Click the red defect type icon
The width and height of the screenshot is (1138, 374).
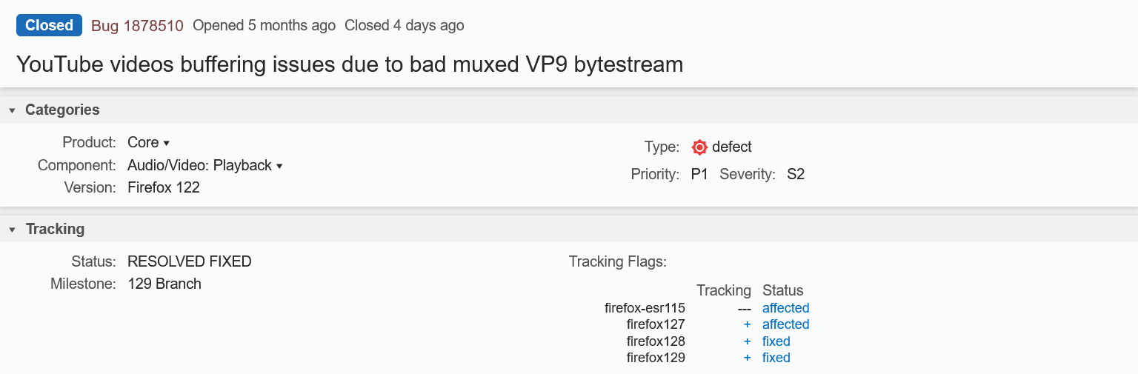pos(699,147)
